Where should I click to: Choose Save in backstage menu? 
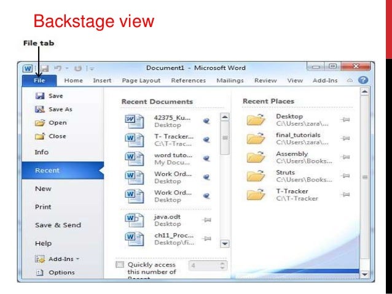[x=49, y=96]
